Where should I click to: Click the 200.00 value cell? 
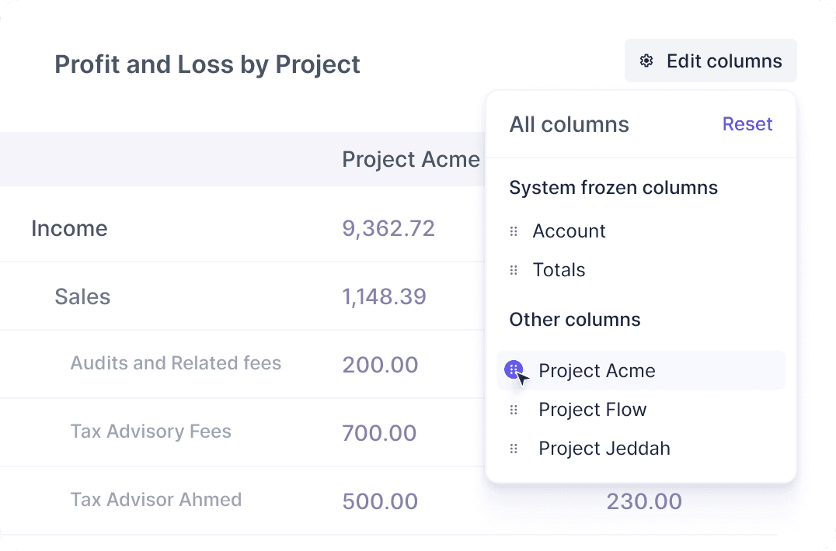pyautogui.click(x=380, y=365)
